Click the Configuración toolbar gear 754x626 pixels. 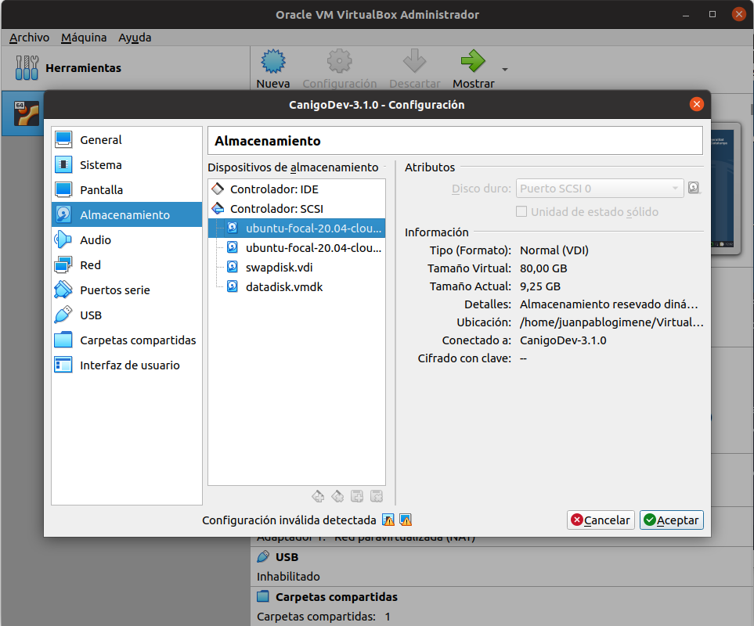click(340, 69)
